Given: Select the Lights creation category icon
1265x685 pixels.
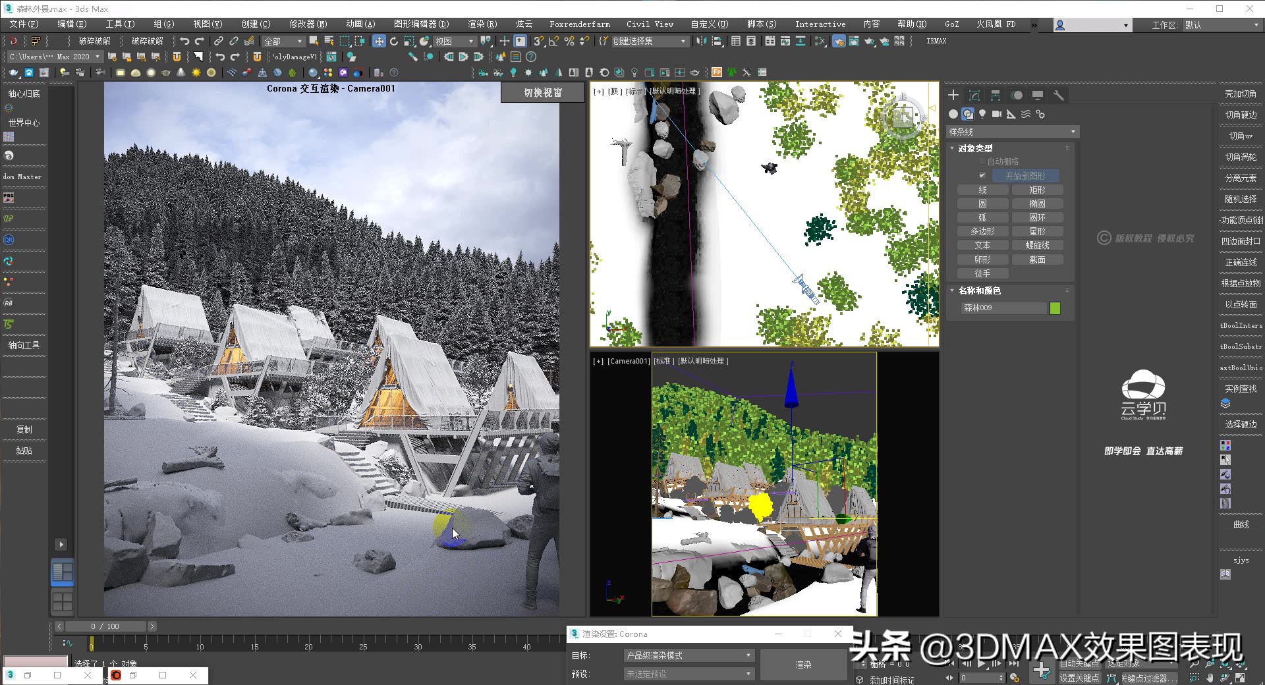Looking at the screenshot, I should (x=982, y=114).
